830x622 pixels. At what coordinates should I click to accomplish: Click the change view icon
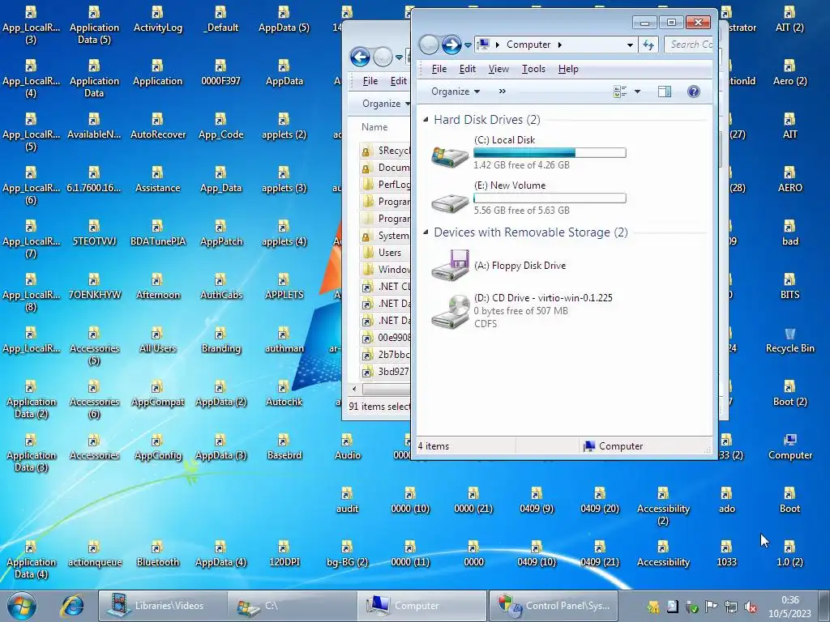620,92
